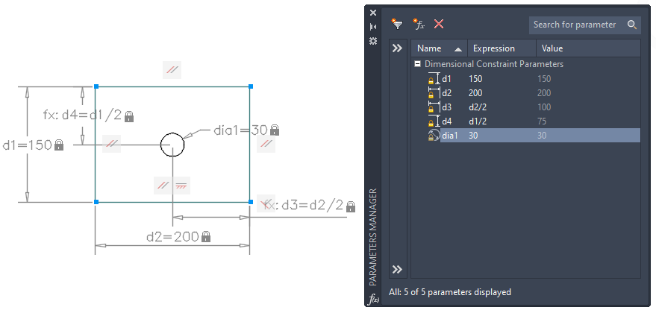The height and width of the screenshot is (310, 656).
Task: Click parallel constraint badge on bottom edge
Action: coord(163,186)
